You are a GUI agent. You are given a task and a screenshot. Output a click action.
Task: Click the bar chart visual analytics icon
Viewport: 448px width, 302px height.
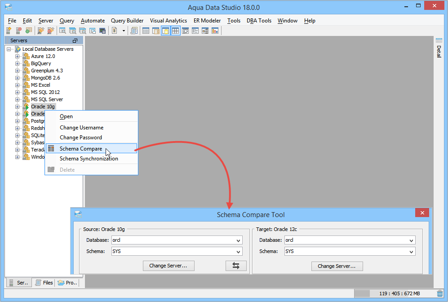tap(215, 31)
